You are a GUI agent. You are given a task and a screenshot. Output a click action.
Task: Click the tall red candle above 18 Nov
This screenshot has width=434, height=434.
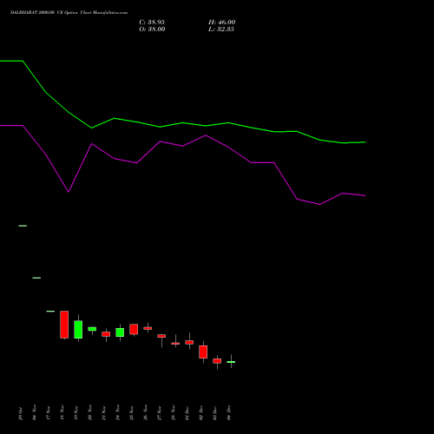(x=64, y=325)
